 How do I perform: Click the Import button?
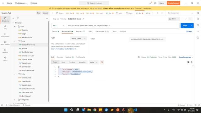[45, 13]
